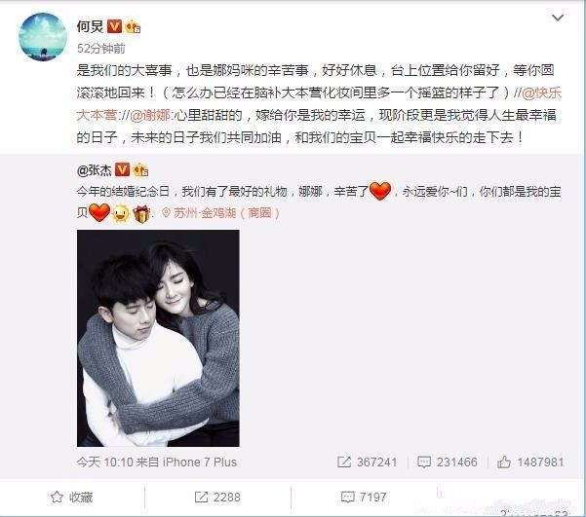This screenshot has height=517, width=586.
Task: Click the membership badge beside 张杰
Action: coord(141,170)
